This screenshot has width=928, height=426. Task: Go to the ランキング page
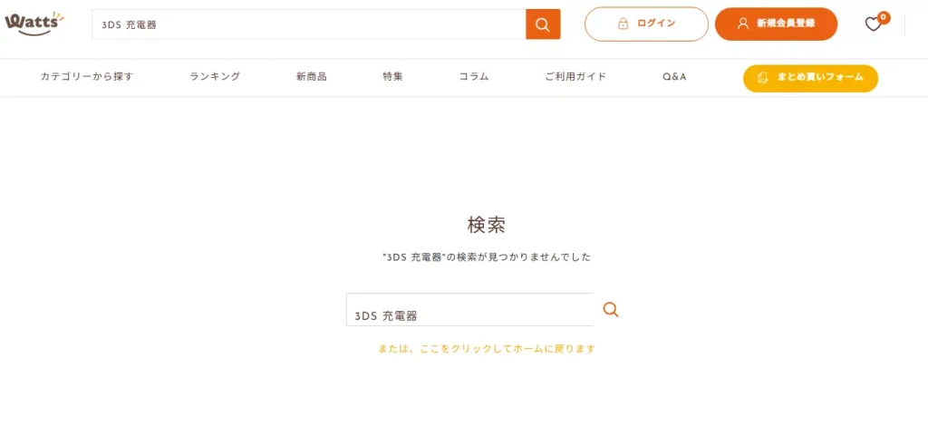215,76
